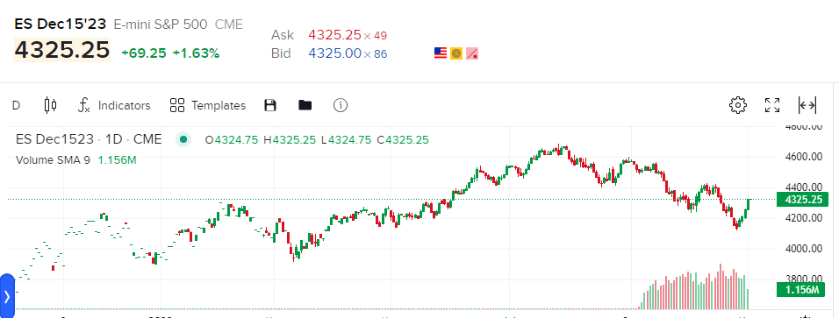Image resolution: width=839 pixels, height=318 pixels.
Task: Click the green 4325.25 price axis label
Action: tap(803, 200)
